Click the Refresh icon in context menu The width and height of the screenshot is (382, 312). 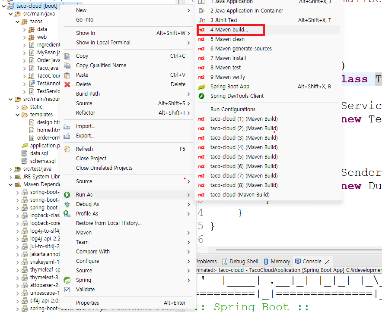(x=67, y=149)
